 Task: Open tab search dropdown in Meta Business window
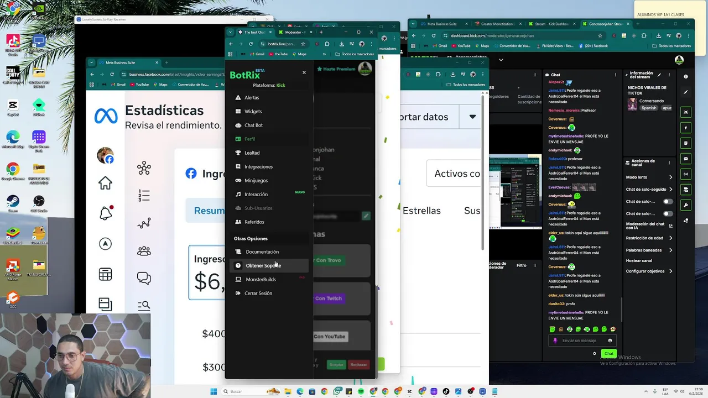point(92,62)
